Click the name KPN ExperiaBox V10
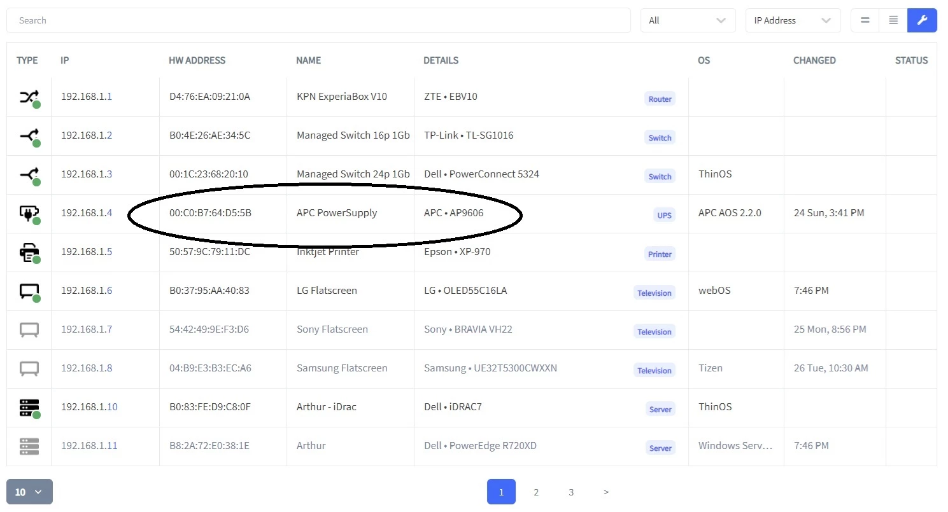The image size is (948, 512). [342, 97]
